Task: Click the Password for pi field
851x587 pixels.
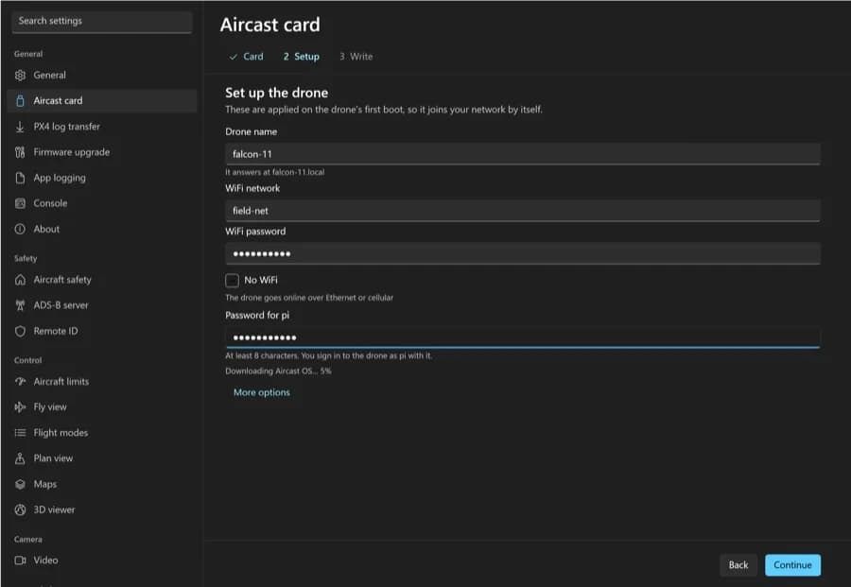Action: [x=523, y=337]
